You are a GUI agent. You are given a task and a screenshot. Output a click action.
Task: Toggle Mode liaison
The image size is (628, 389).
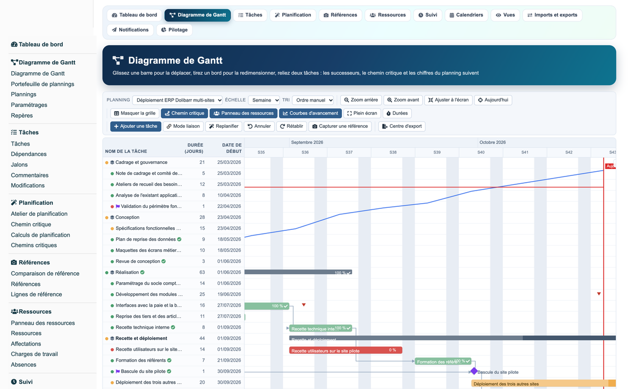tap(183, 126)
